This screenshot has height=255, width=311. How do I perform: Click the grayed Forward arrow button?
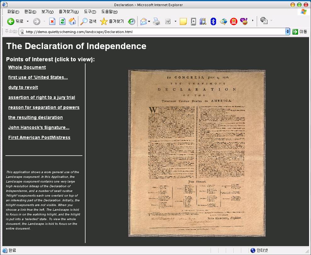pyautogui.click(x=37, y=21)
